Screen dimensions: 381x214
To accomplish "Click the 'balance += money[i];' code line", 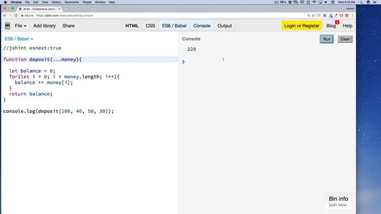I will (43, 83).
